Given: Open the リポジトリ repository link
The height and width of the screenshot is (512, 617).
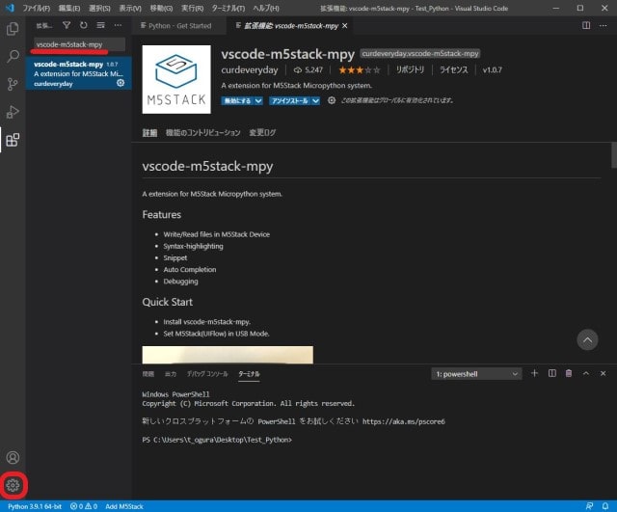Looking at the screenshot, I should coord(410,69).
